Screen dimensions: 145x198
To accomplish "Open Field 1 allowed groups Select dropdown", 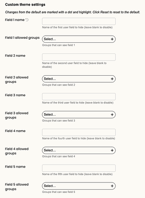I will point(79,39).
